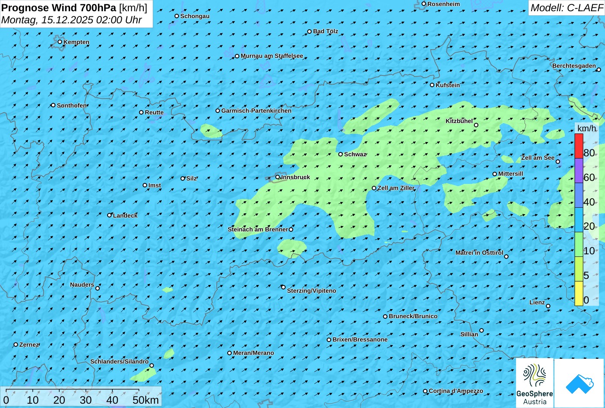This screenshot has width=605, height=408.
Task: Click the scale bar '30' label
Action: [86, 400]
